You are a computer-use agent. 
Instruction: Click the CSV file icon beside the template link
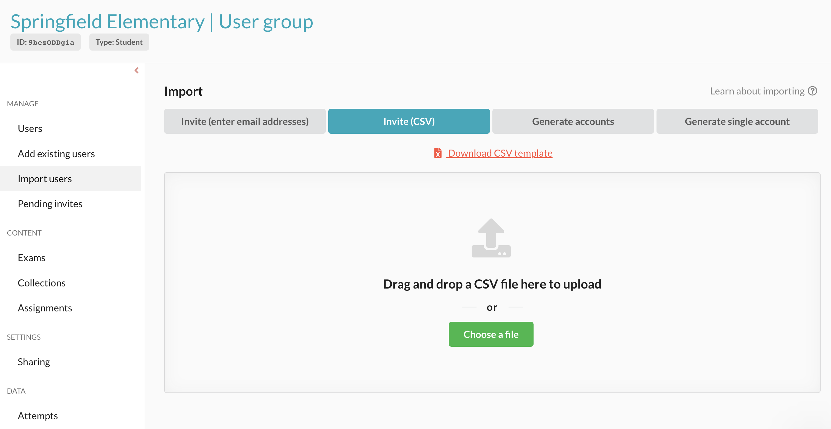[x=437, y=153]
